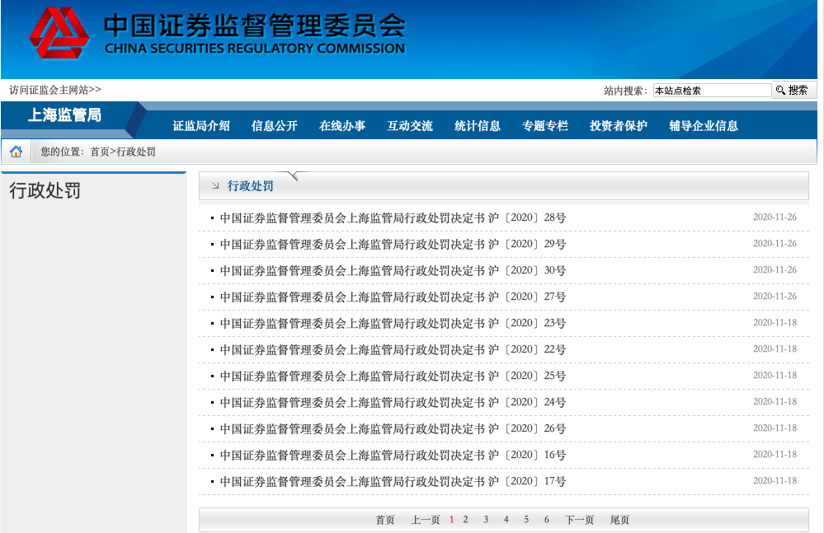Go to 互动交流 section
The height and width of the screenshot is (533, 824).
(410, 126)
